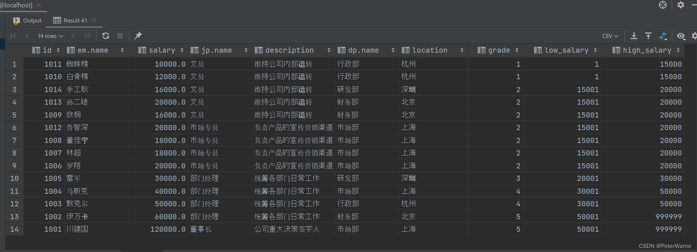This screenshot has height=252, width=697.
Task: Click the id cell 1005
Action: tap(44, 178)
